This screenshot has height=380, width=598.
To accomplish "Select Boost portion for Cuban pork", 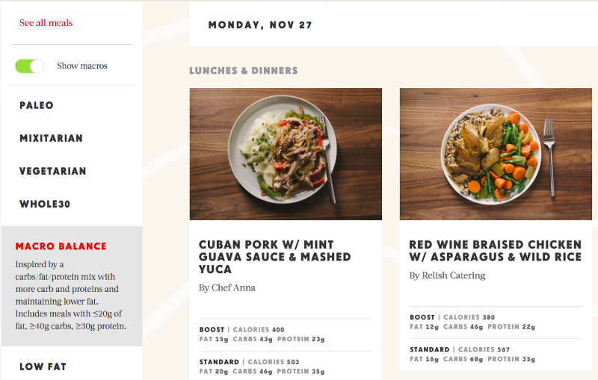I will click(x=214, y=330).
